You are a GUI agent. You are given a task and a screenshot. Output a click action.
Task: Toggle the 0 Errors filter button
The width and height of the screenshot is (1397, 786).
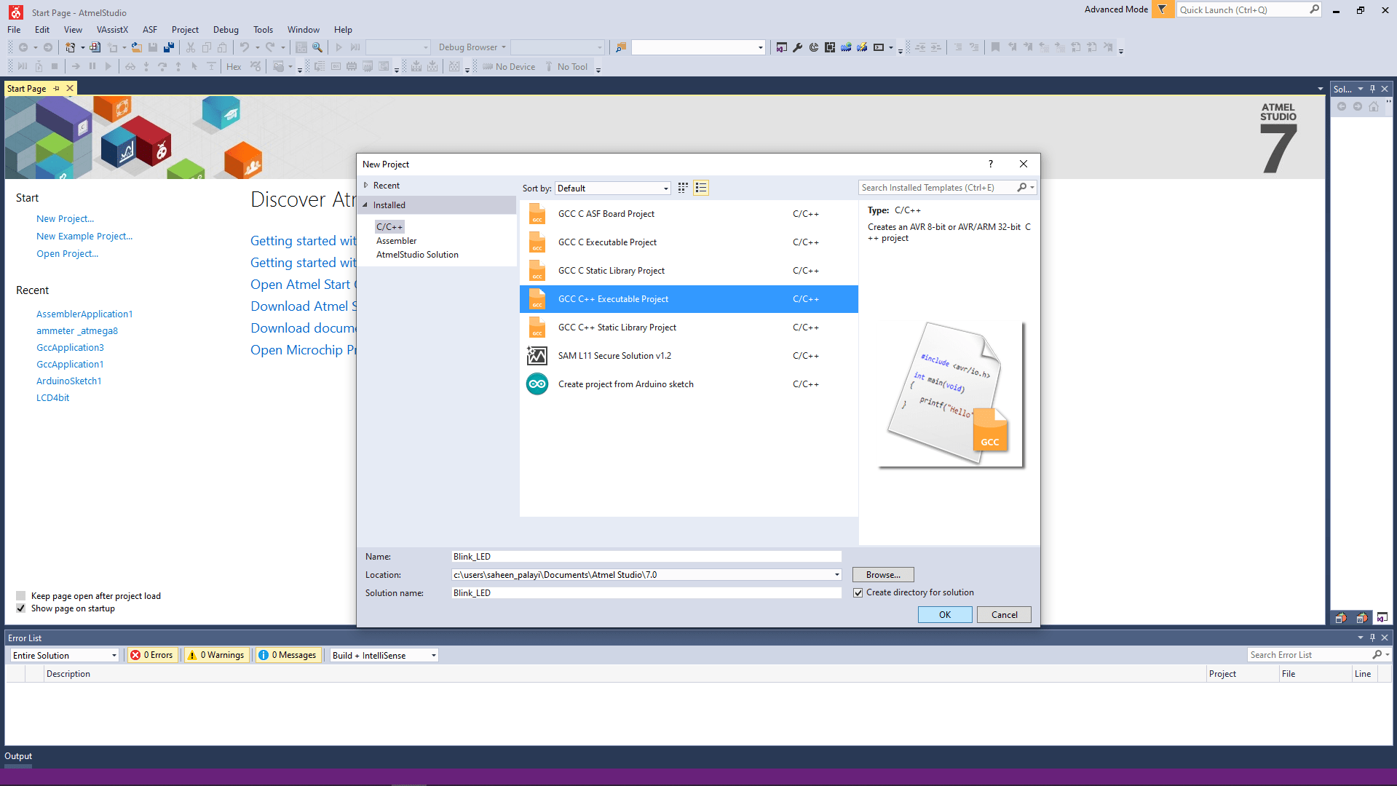pyautogui.click(x=151, y=655)
